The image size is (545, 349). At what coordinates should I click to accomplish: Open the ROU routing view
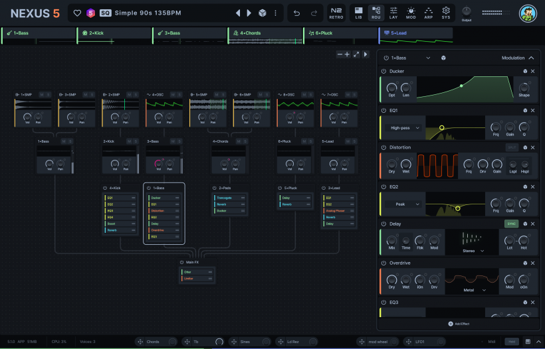point(376,13)
